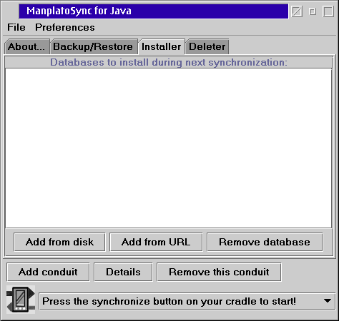This screenshot has height=321, width=339.
Task: Click the handheld synchronize icon
Action: (21, 300)
